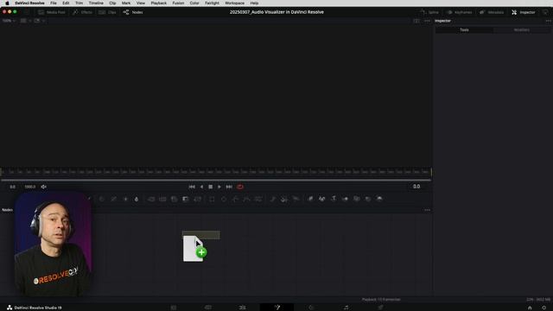Open the Workspace menu
This screenshot has height=311, width=553.
tap(234, 3)
